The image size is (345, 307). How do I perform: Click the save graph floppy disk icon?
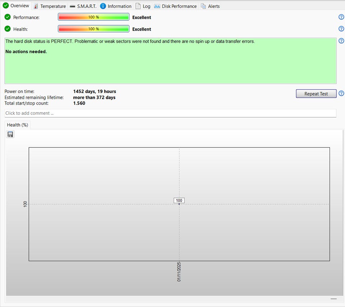[x=10, y=134]
